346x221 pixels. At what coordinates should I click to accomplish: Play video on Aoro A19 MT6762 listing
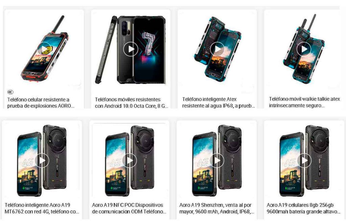(x=42, y=160)
